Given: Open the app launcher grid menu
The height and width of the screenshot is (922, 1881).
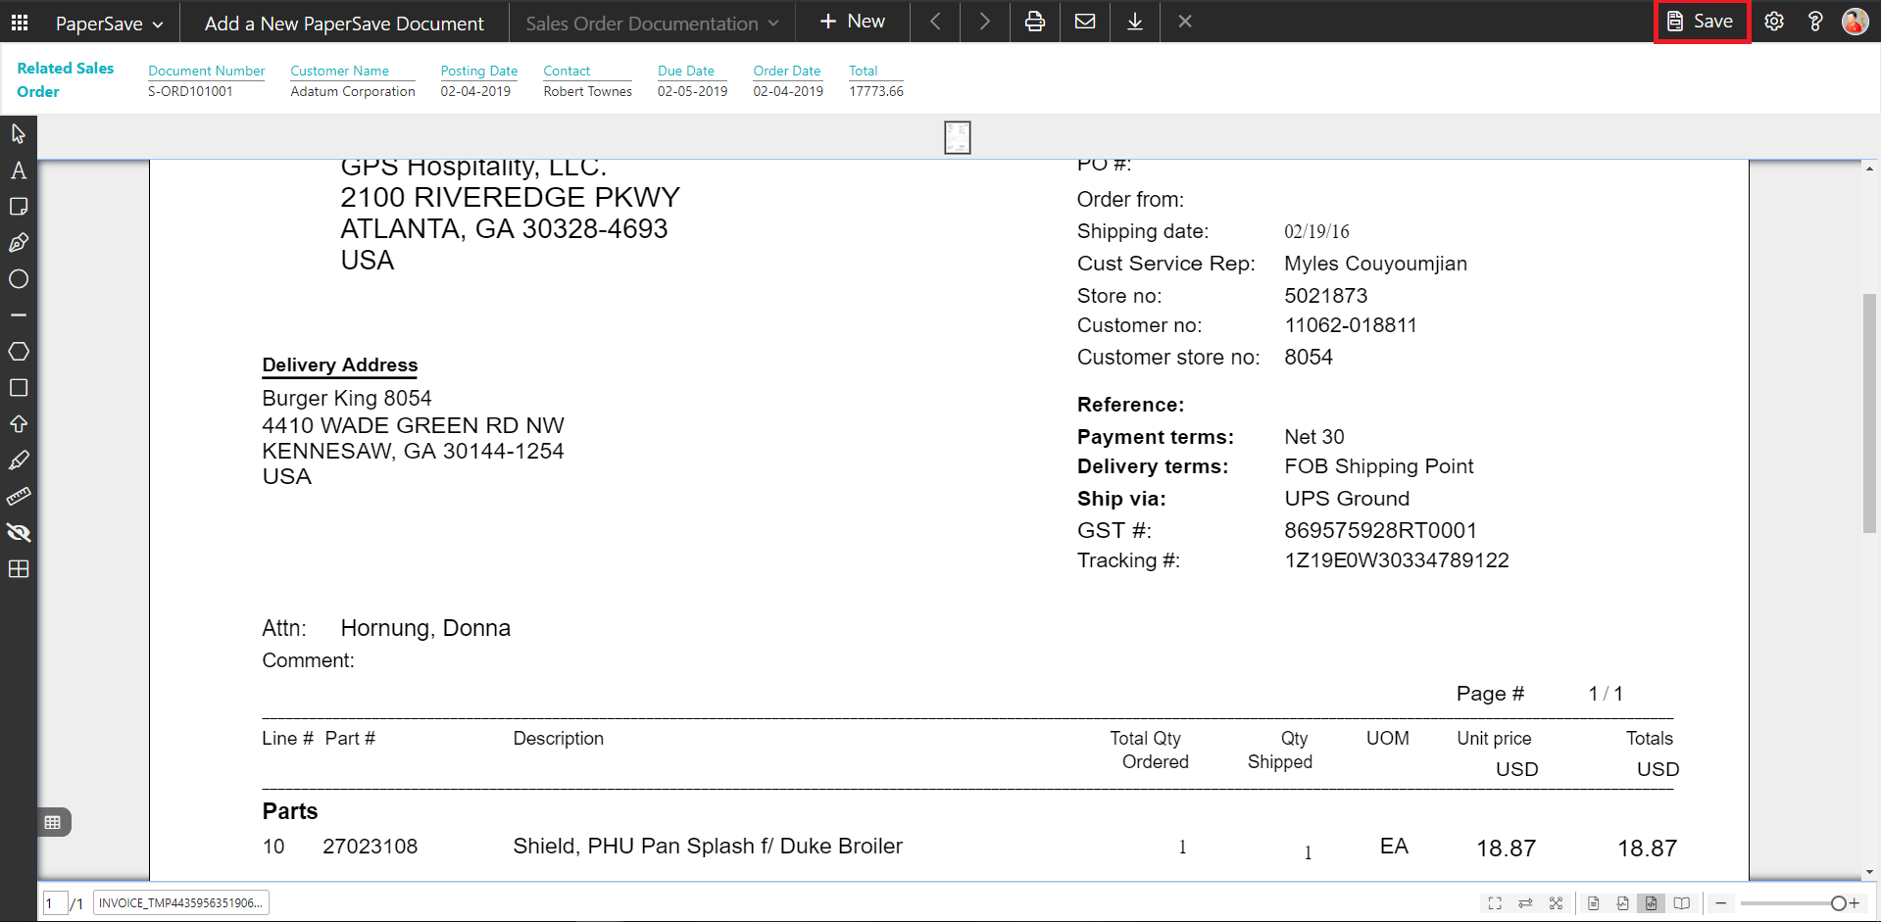Looking at the screenshot, I should pyautogui.click(x=20, y=23).
